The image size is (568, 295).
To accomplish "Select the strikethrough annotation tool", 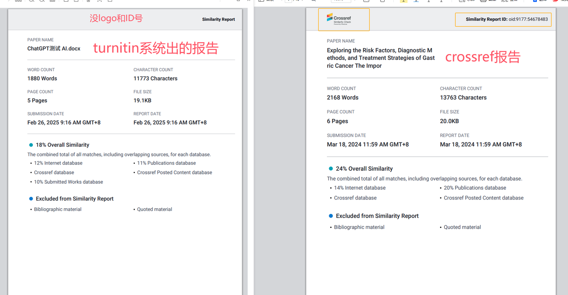I will [428, 2].
